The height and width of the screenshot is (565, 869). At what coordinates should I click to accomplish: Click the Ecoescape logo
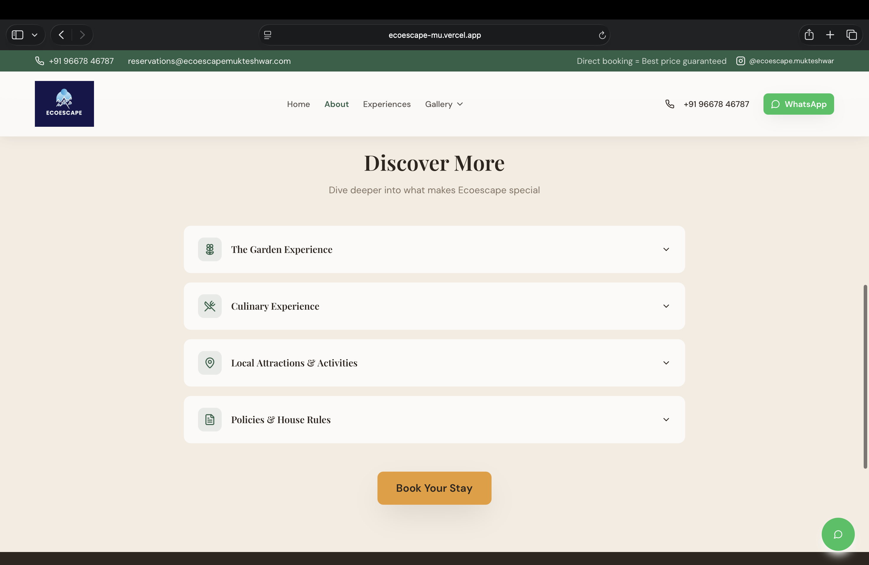coord(64,104)
